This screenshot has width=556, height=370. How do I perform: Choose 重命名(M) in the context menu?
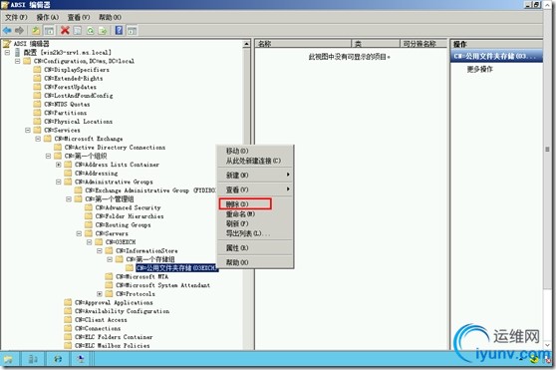(x=255, y=213)
